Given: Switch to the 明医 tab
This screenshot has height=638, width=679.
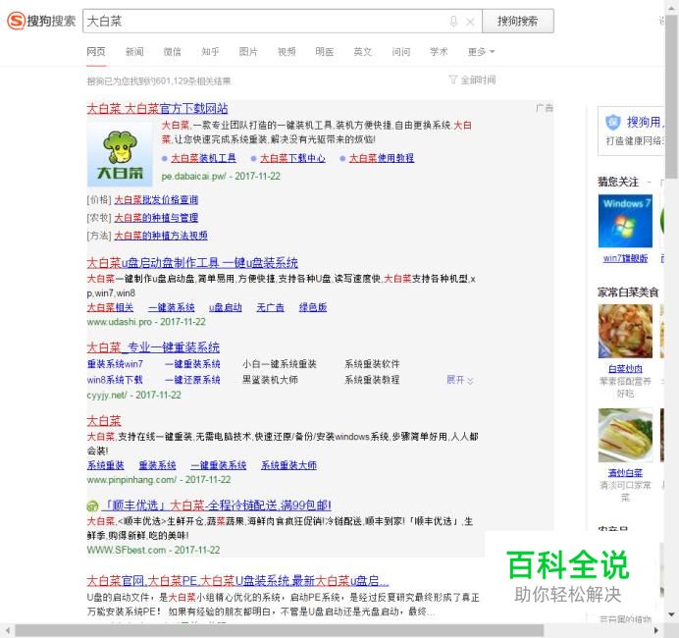Looking at the screenshot, I should 325,52.
